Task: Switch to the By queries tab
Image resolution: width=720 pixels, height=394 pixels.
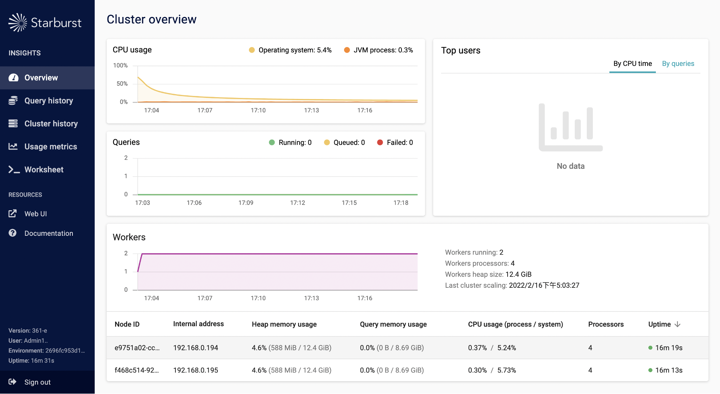Action: 678,64
